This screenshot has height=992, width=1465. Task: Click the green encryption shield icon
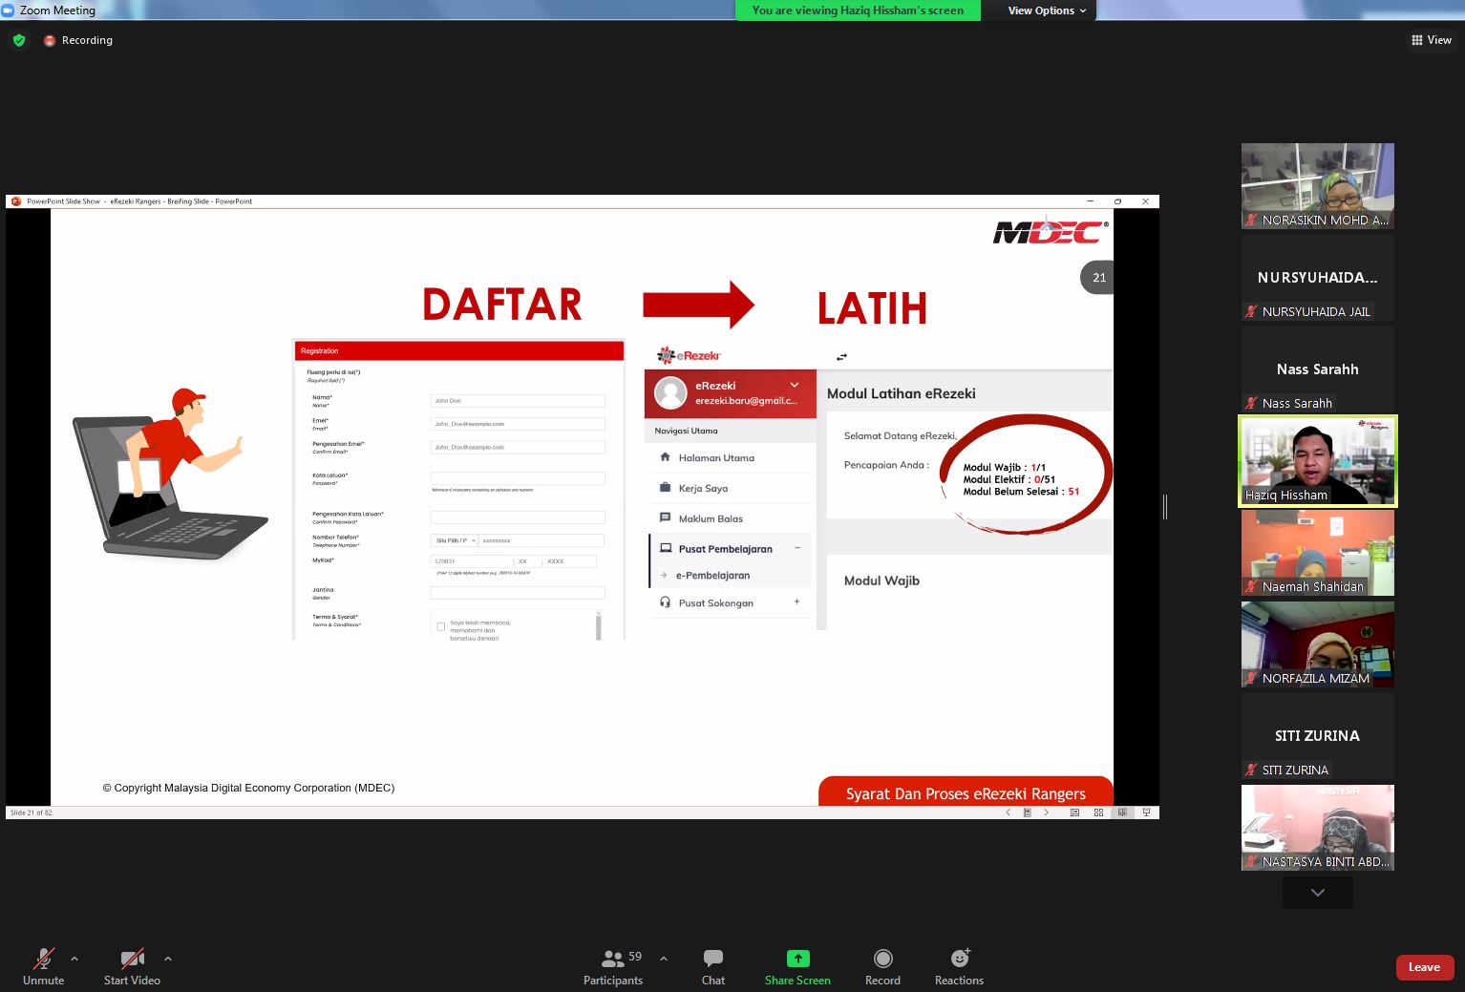pyautogui.click(x=19, y=40)
